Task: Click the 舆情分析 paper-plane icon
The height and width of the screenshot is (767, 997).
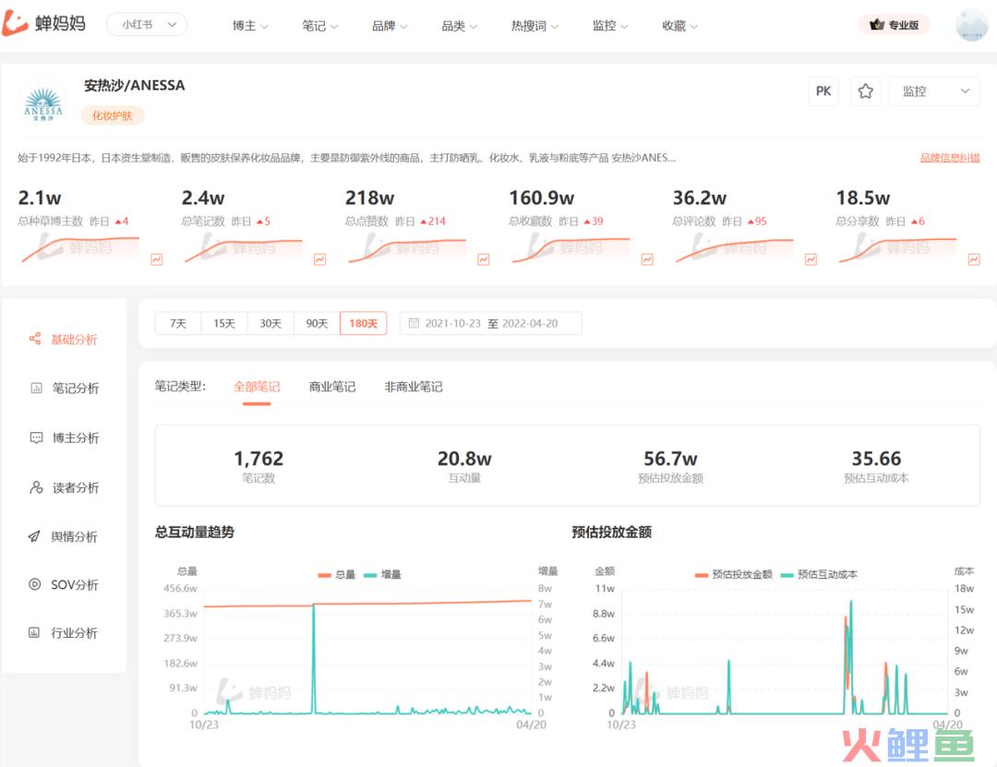Action: (34, 537)
